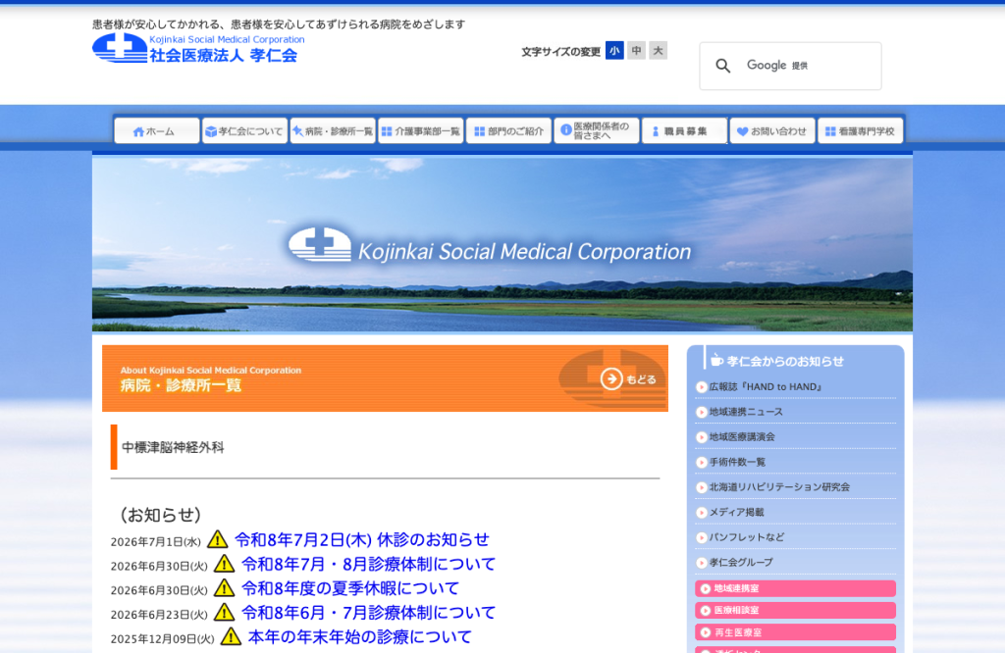
Task: Click warning icon beside 休診のお知らせ
Action: click(x=218, y=539)
